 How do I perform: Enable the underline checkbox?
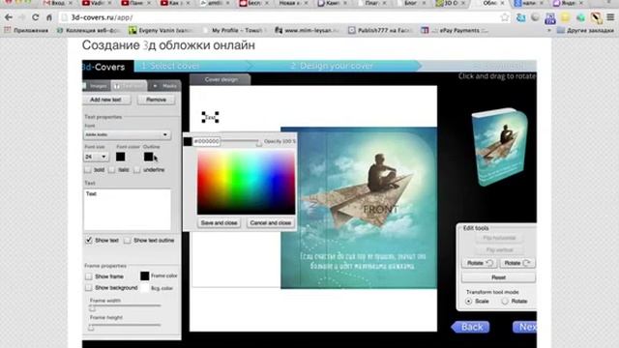click(137, 170)
